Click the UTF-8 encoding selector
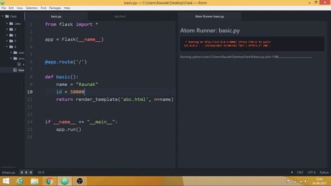Image resolution: width=331 pixels, height=186 pixels. pyautogui.click(x=311, y=172)
